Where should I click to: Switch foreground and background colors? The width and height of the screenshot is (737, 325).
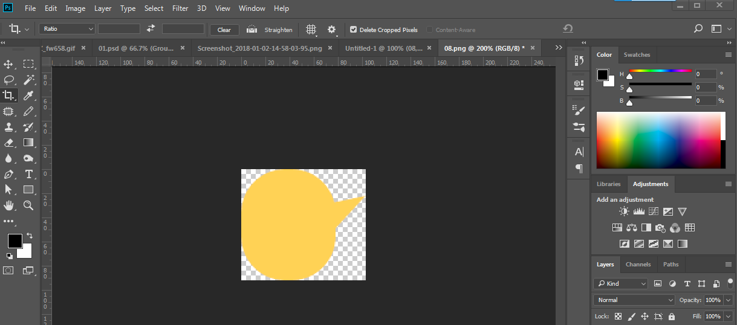(x=30, y=236)
